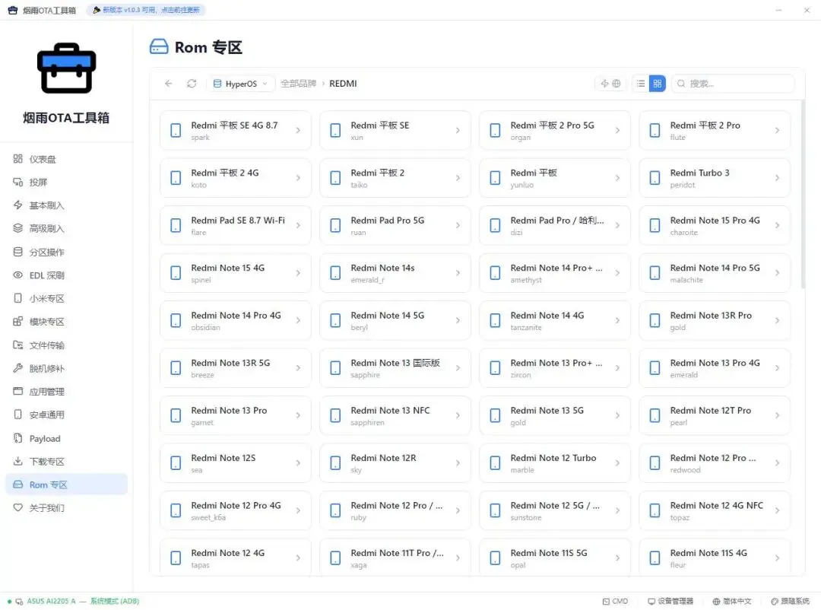Viewport: 821px width, 610px height.
Task: Select Redmi Note 11S 5G opal
Action: coord(555,558)
